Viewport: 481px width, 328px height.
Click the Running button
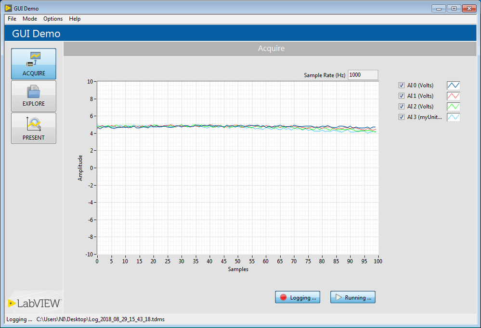[352, 297]
